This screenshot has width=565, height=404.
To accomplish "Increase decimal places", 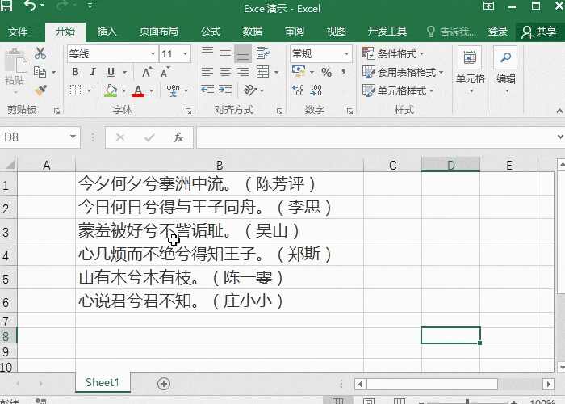I will [298, 90].
